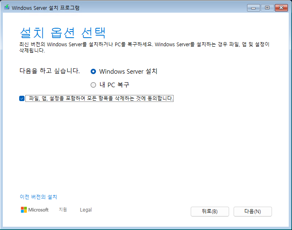292x230 pixels.
Task: Close the Windows Server setup window
Action: click(x=281, y=8)
